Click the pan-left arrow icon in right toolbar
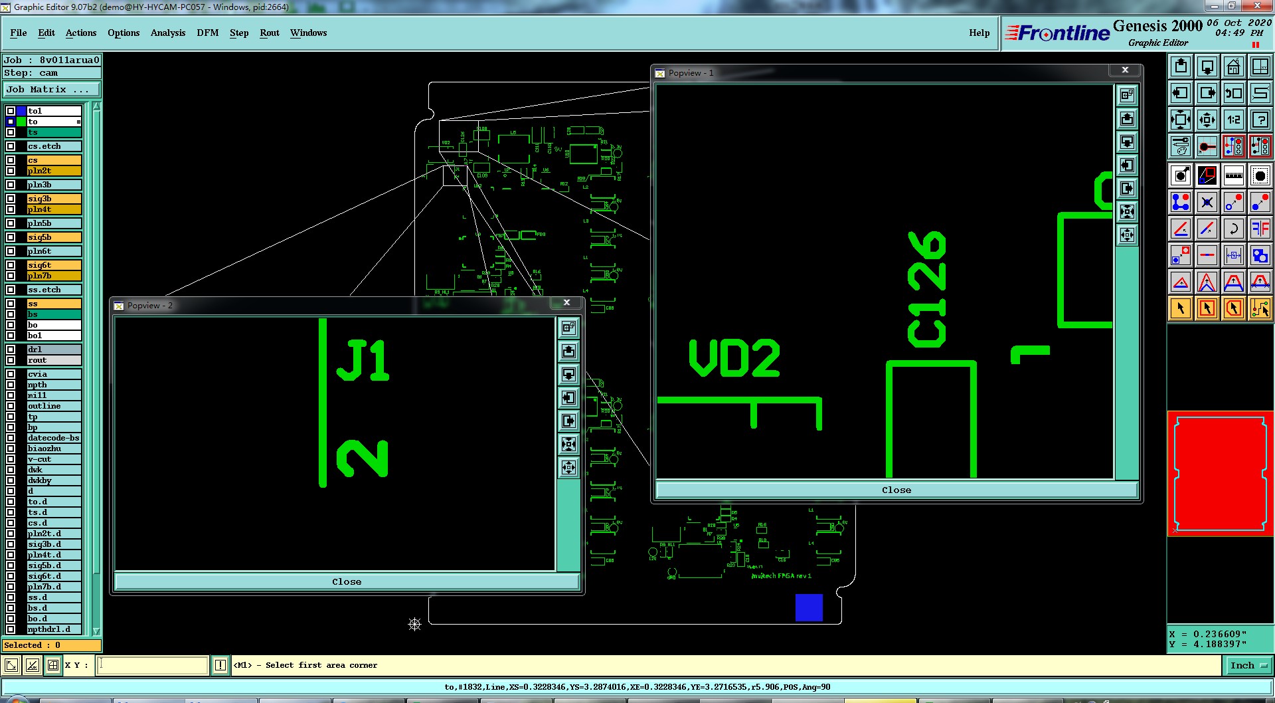Screen dimensions: 1275x703 1180,93
